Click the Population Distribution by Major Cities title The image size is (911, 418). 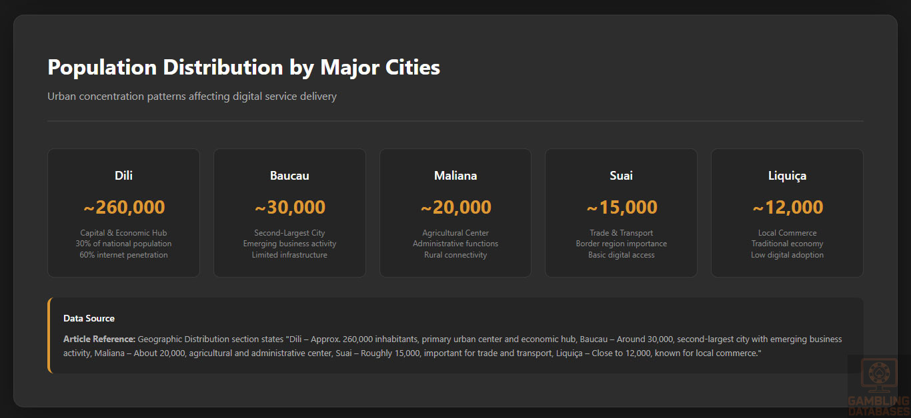point(243,67)
